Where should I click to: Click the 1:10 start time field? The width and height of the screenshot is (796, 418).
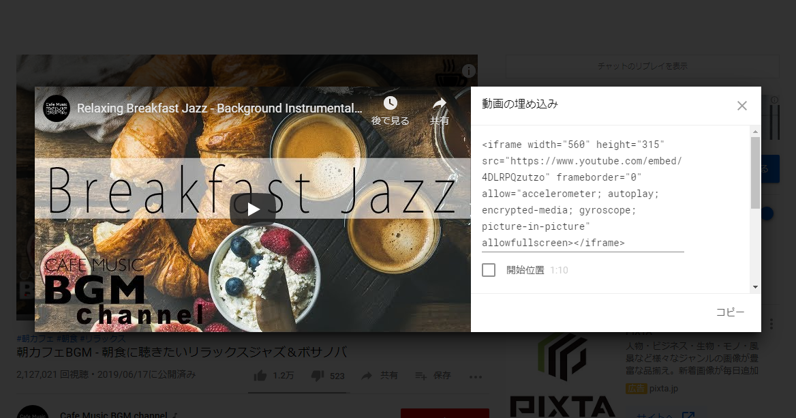click(x=559, y=270)
